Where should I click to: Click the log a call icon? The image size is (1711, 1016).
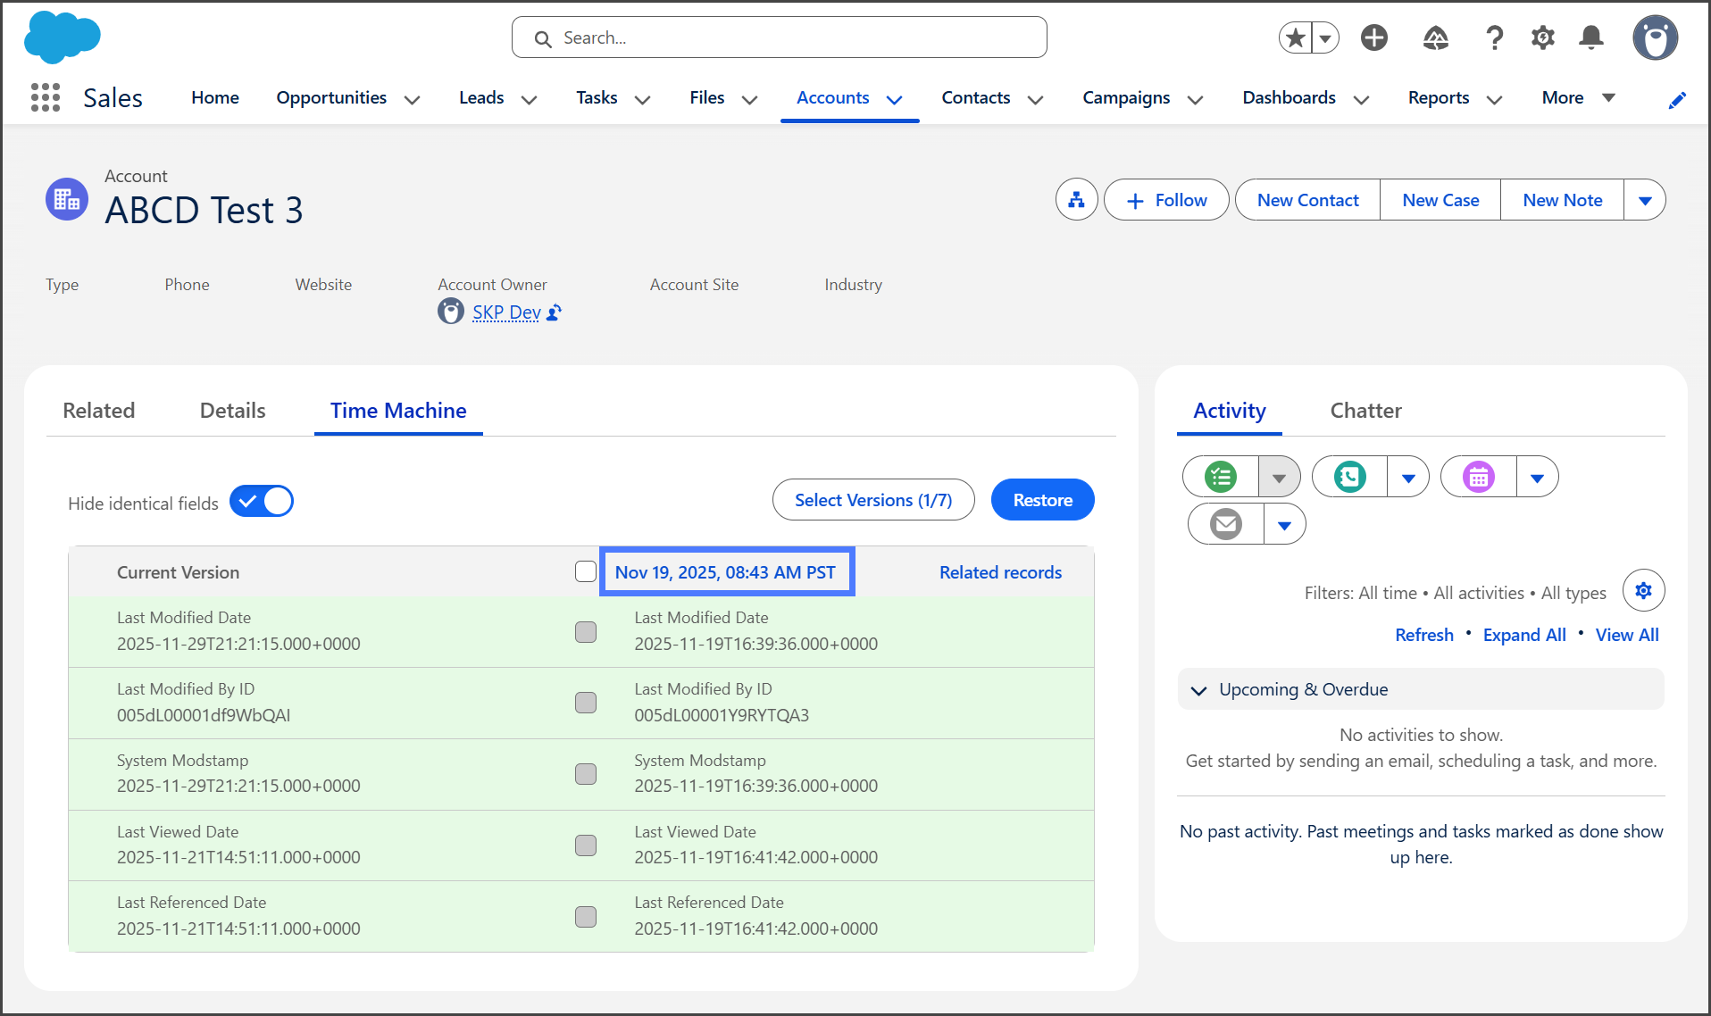1349,477
